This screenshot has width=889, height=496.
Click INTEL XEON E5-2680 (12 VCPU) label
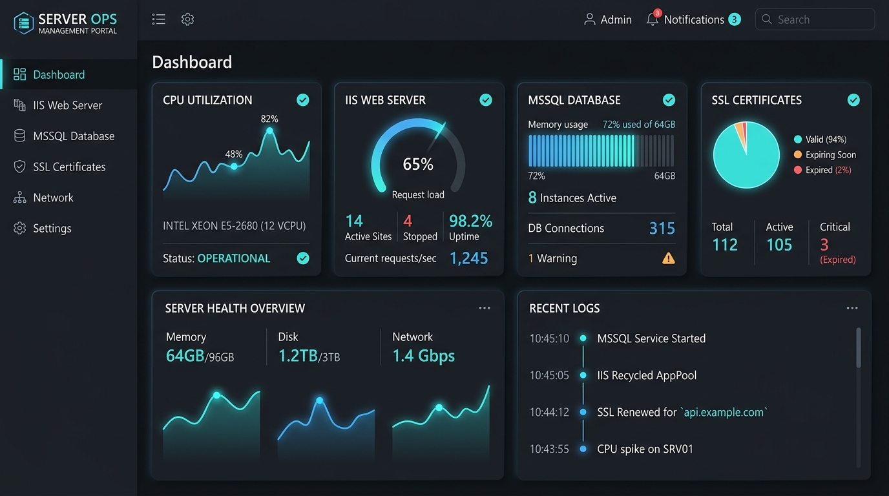click(x=235, y=226)
